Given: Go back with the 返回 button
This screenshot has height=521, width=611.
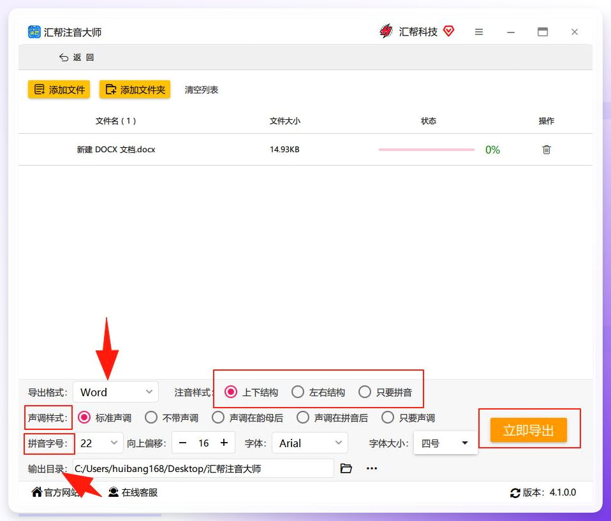Looking at the screenshot, I should (77, 57).
